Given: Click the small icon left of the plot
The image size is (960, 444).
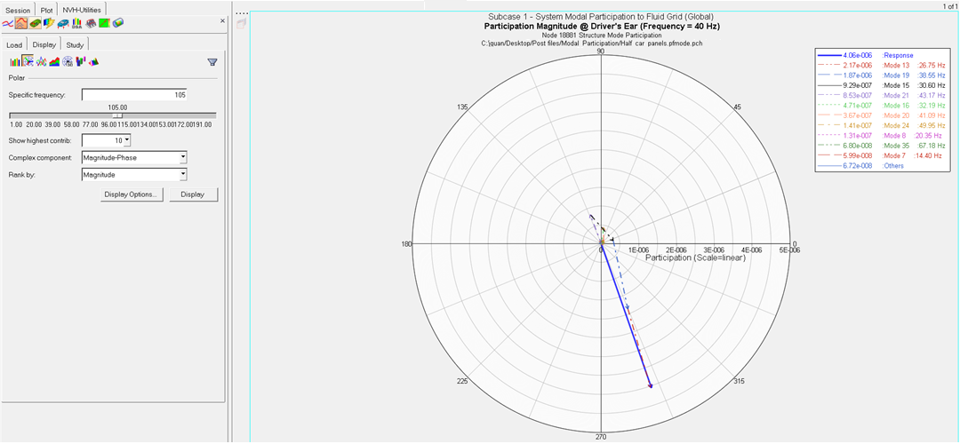Looking at the screenshot, I should (x=241, y=23).
